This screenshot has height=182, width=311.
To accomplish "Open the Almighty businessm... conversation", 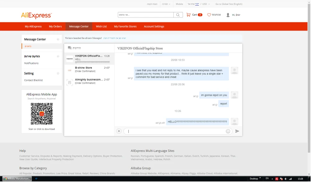I will point(89,82).
